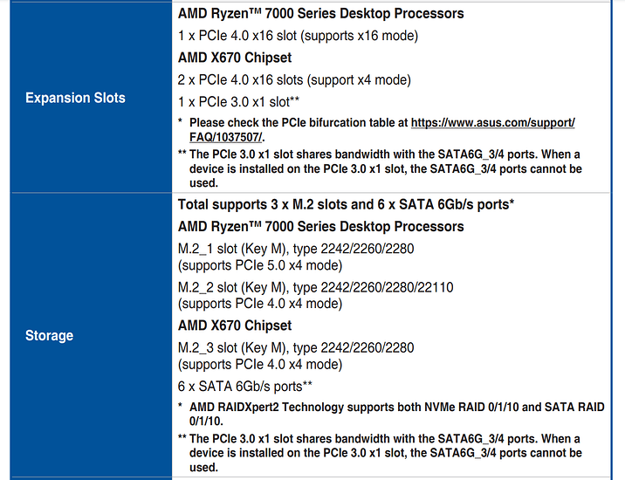Screen dimensions: 625x480
Task: Click the '2 x PCIe 4.0 x16 slots' line
Action: [294, 79]
